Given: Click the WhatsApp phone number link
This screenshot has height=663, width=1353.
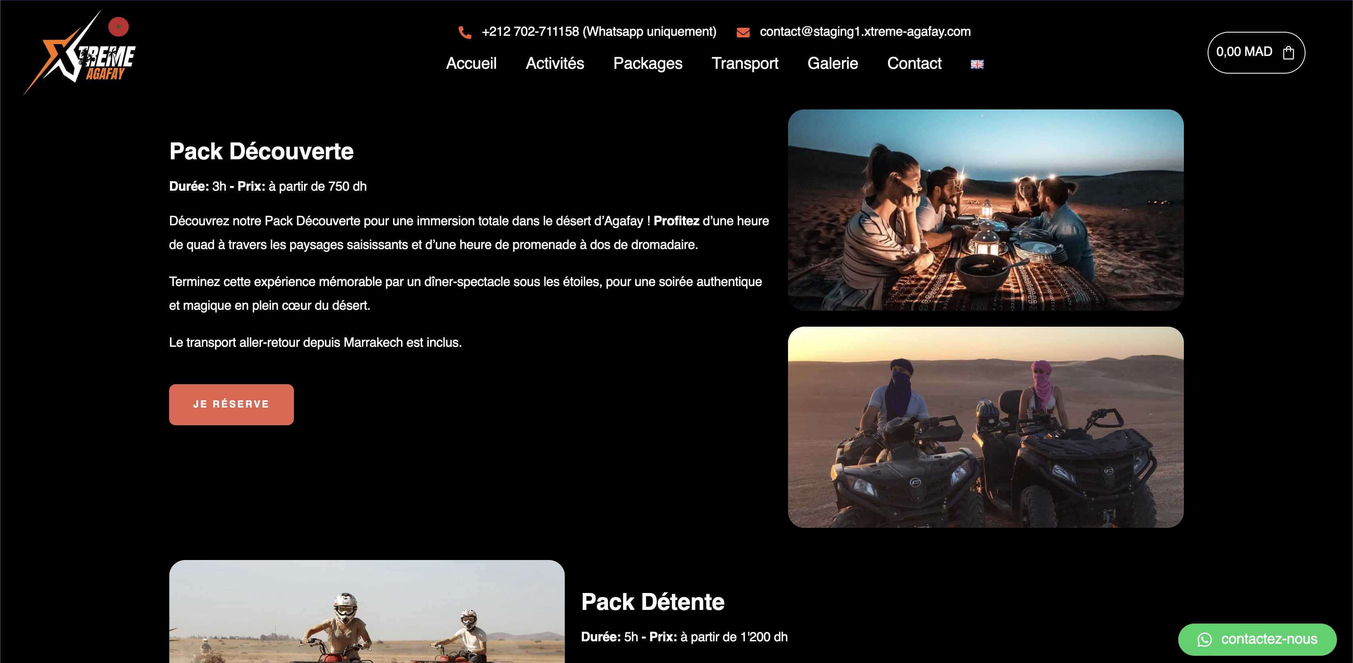Looking at the screenshot, I should 599,31.
